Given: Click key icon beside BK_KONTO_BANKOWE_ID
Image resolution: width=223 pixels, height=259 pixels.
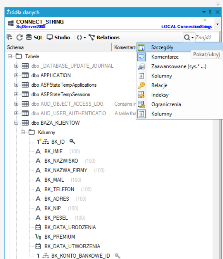Looking at the screenshot, I should (x=117, y=256).
